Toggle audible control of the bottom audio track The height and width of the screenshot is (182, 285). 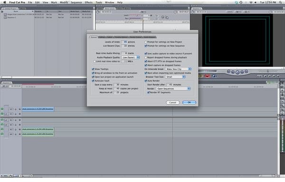[x=2, y=134]
